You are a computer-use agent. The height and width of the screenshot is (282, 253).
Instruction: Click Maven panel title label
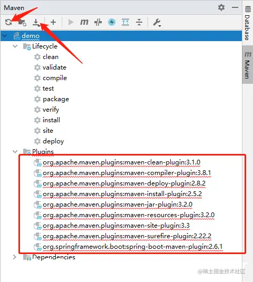14,8
